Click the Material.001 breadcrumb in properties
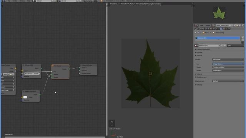 [x=218, y=33]
